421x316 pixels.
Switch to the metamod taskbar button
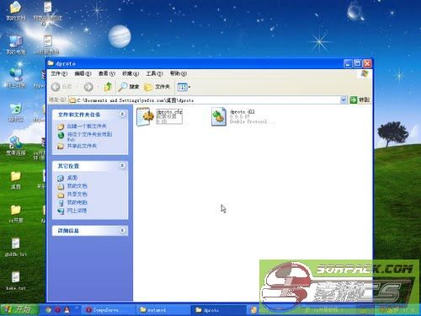coord(163,310)
